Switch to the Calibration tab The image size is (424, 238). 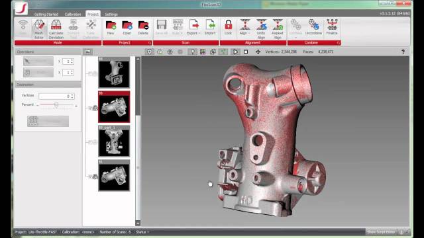click(73, 15)
